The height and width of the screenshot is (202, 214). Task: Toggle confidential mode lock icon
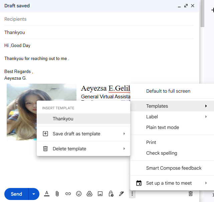(x=111, y=194)
